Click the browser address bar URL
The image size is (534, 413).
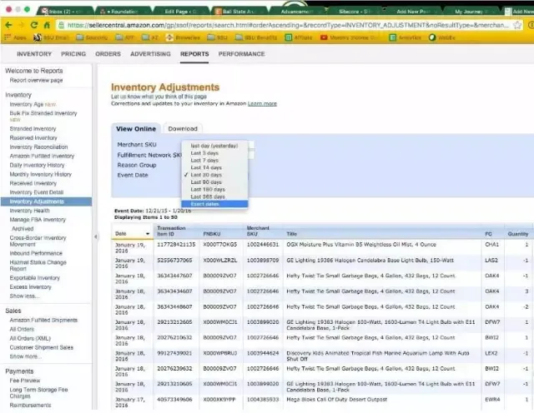pyautogui.click(x=288, y=25)
